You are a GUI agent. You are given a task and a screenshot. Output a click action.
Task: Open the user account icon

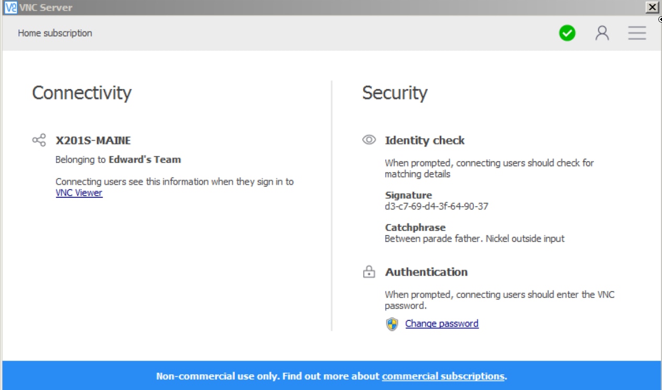pos(602,33)
